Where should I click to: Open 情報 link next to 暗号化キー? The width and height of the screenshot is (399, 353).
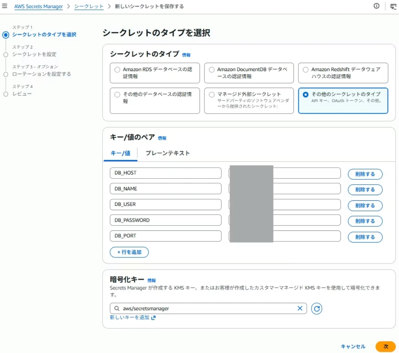(x=152, y=280)
